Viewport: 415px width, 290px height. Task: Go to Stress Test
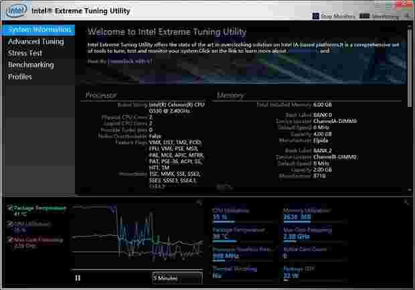click(x=25, y=53)
